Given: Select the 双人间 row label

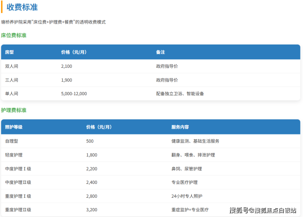Looking at the screenshot, I should [11, 66].
